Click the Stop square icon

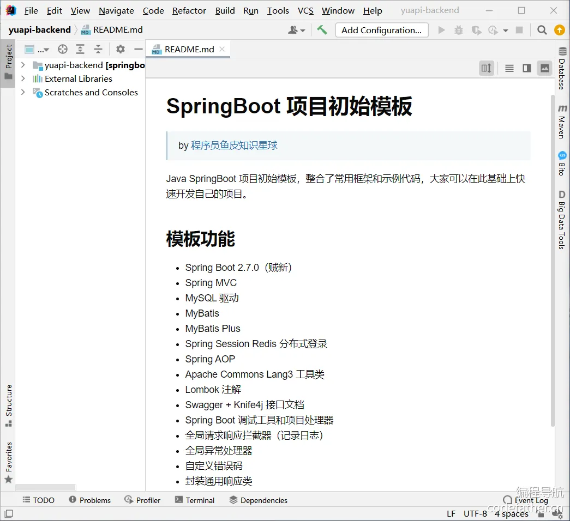coord(519,30)
